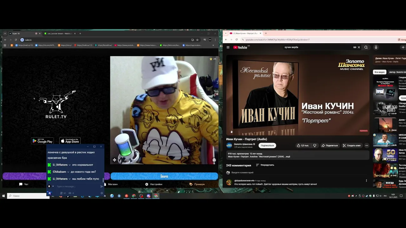
Task: Reload the YouTube page
Action: tap(237, 40)
